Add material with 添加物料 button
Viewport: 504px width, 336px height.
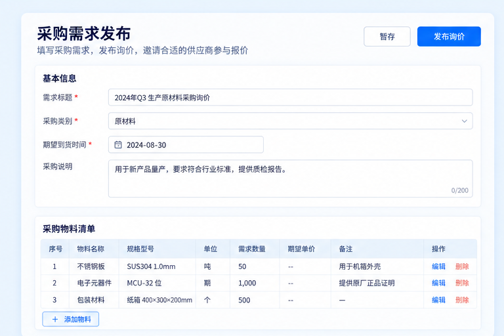tap(71, 320)
